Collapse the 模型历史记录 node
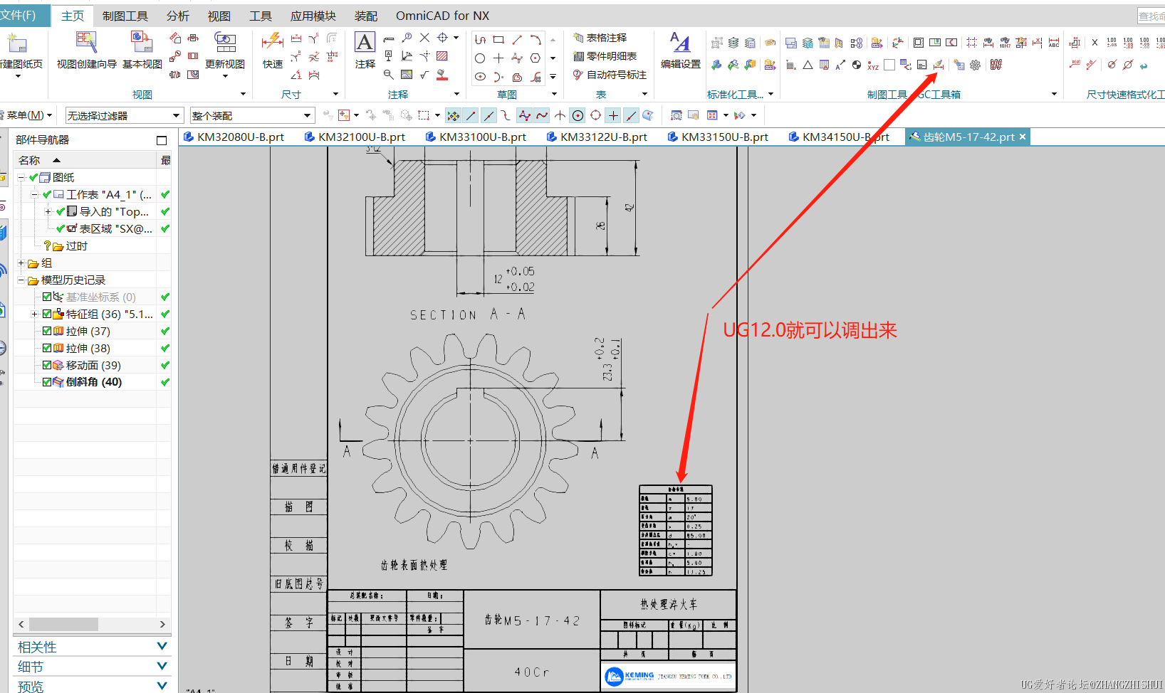This screenshot has width=1165, height=693. 21,280
